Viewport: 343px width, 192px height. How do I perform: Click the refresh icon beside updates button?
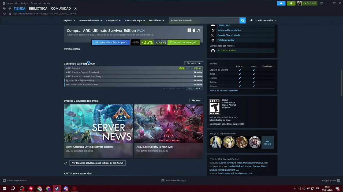click(66, 163)
